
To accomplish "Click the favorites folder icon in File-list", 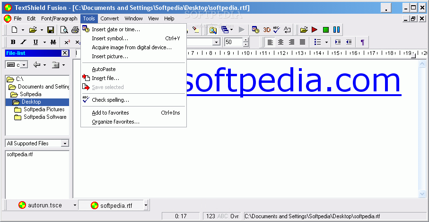I will 55,65.
